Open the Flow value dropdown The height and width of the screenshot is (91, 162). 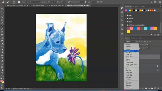tap(65, 2)
